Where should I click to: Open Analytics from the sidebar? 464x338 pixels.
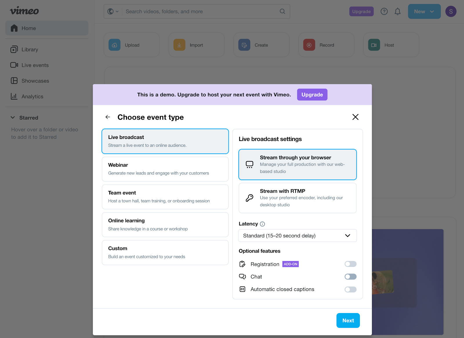tap(32, 96)
